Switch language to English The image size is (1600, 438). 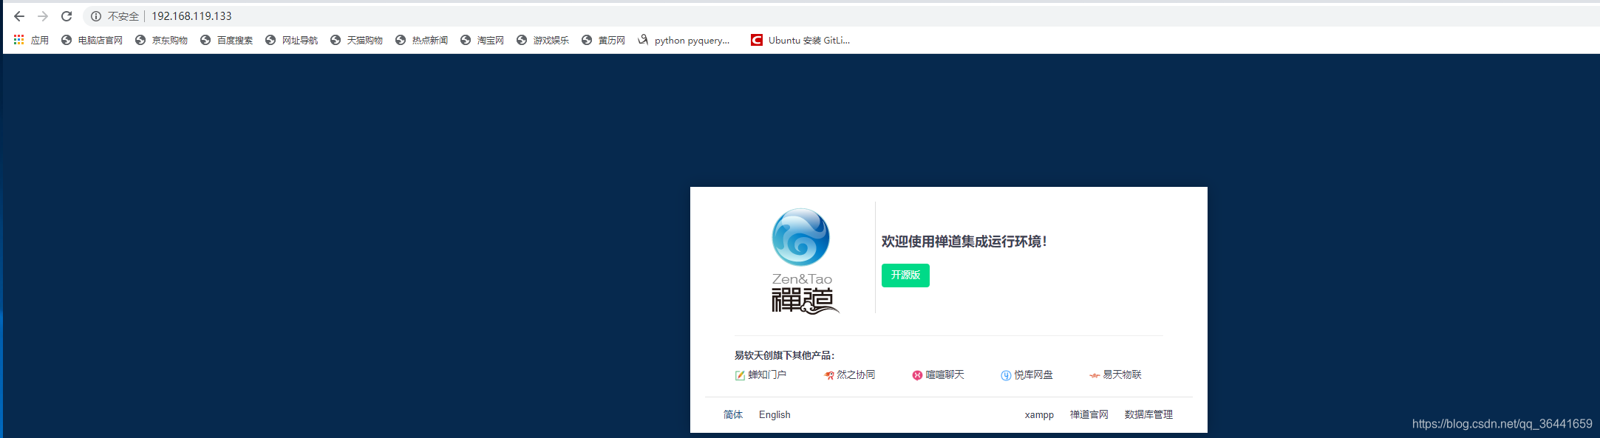(x=775, y=414)
